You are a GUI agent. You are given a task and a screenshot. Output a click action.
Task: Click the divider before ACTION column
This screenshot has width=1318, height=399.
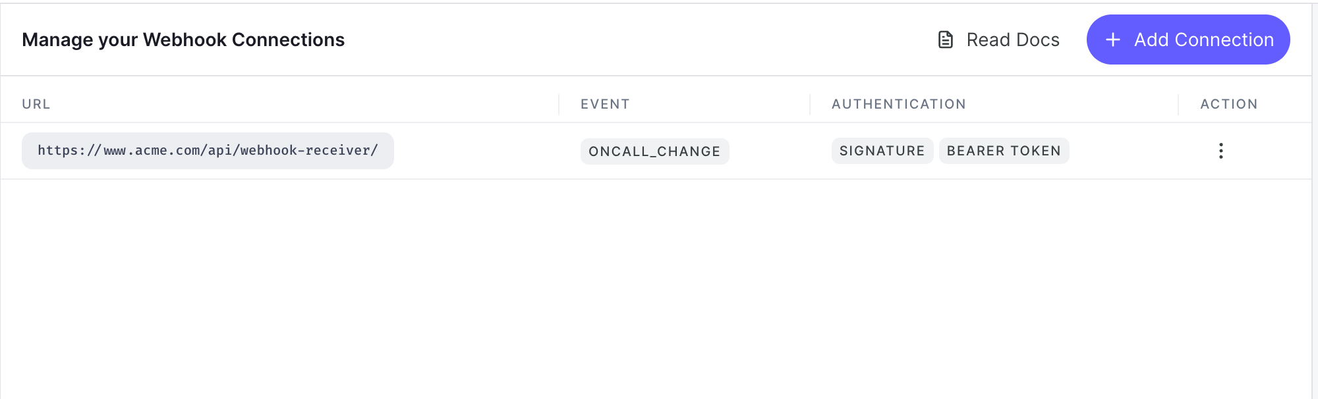pos(1178,105)
